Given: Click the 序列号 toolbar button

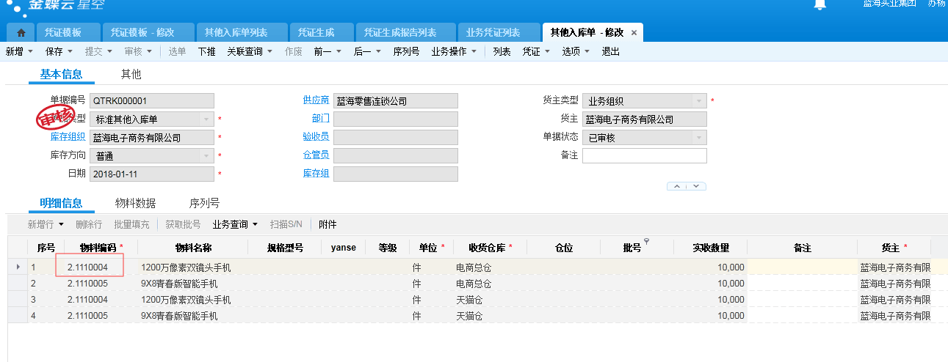Looking at the screenshot, I should pos(406,51).
